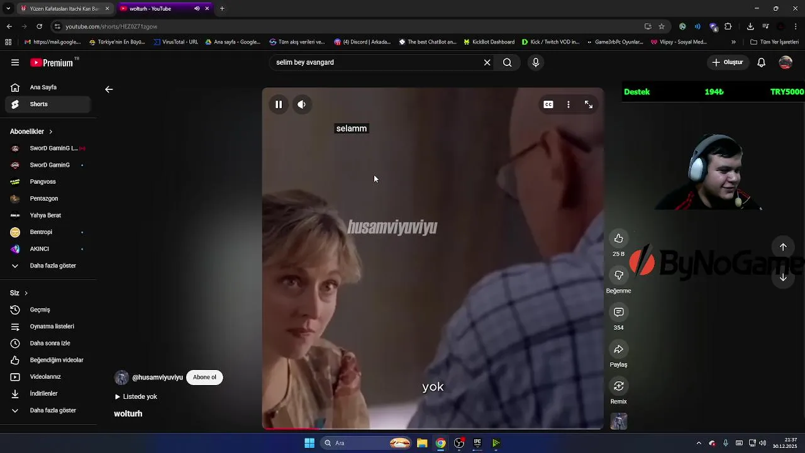Subscribe with the Abone ol button
This screenshot has width=805, height=453.
click(204, 377)
